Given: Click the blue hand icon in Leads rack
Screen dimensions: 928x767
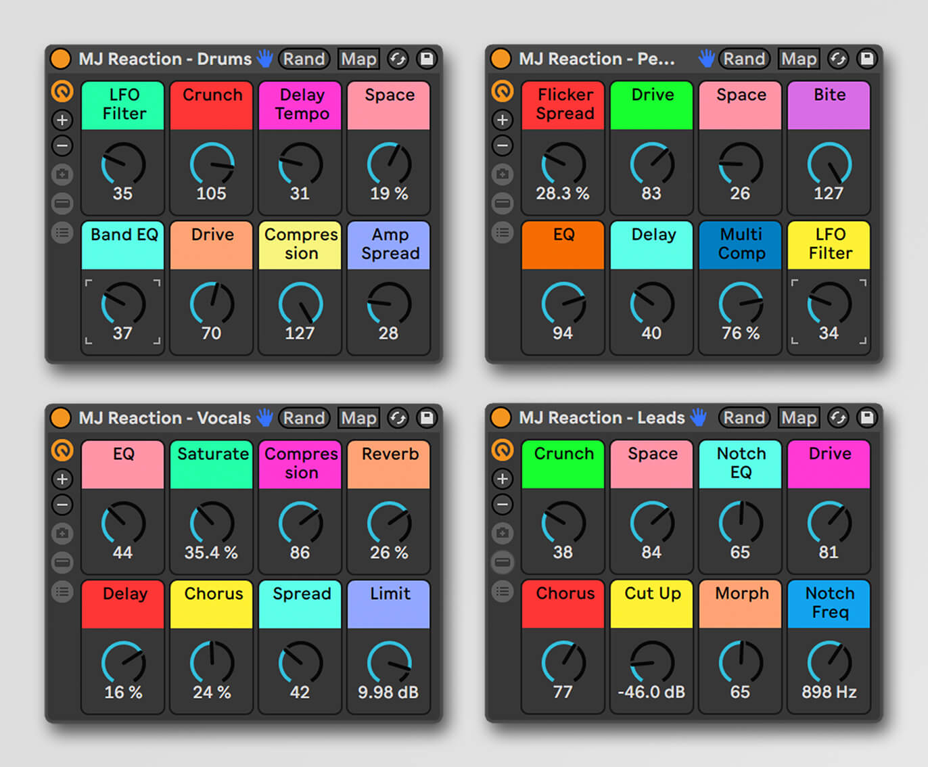Looking at the screenshot, I should (x=698, y=417).
